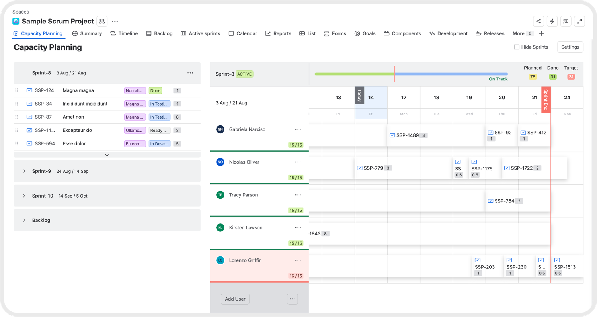Expand the Sprint-9 section
This screenshot has height=317, width=597.
pos(24,171)
